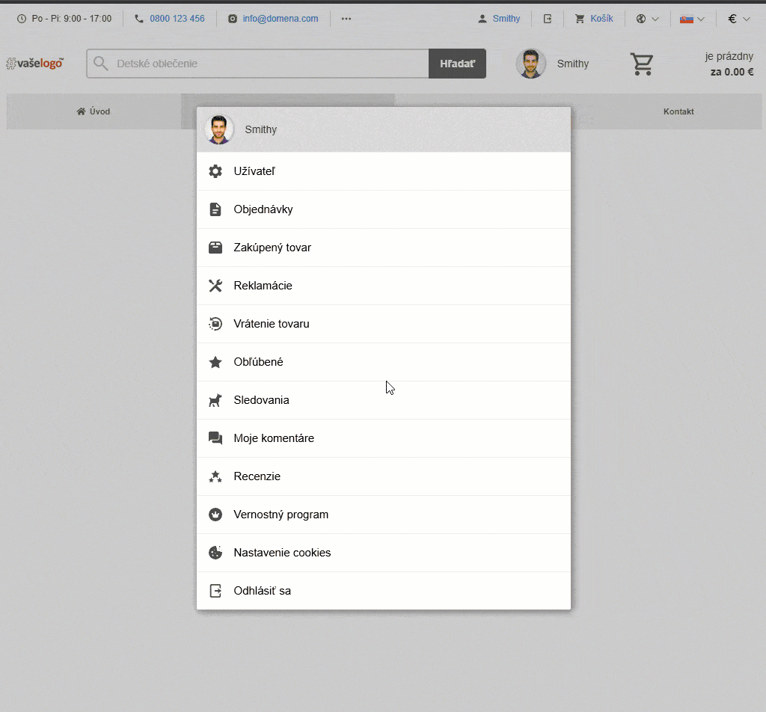This screenshot has height=712, width=766.
Task: Click the logout icon beside Odhlásiť sa
Action: (x=215, y=591)
